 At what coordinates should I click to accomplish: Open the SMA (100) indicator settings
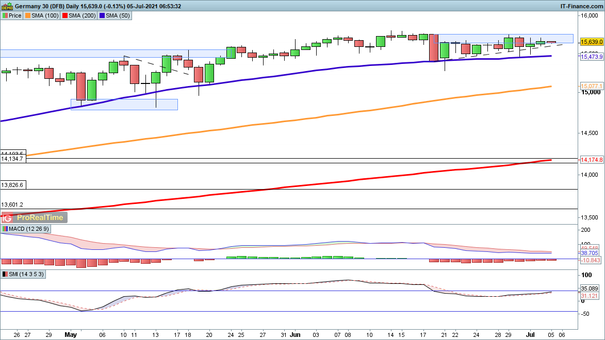pos(44,15)
